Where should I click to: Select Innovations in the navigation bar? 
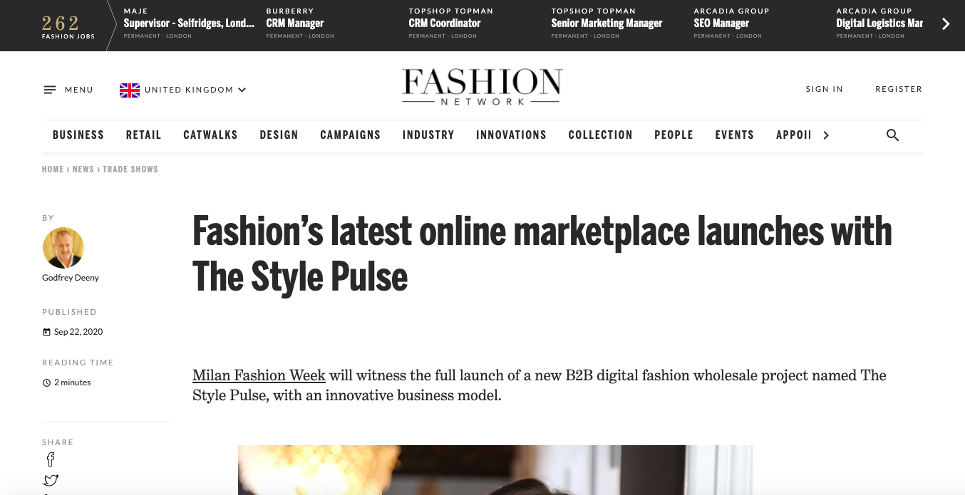511,135
